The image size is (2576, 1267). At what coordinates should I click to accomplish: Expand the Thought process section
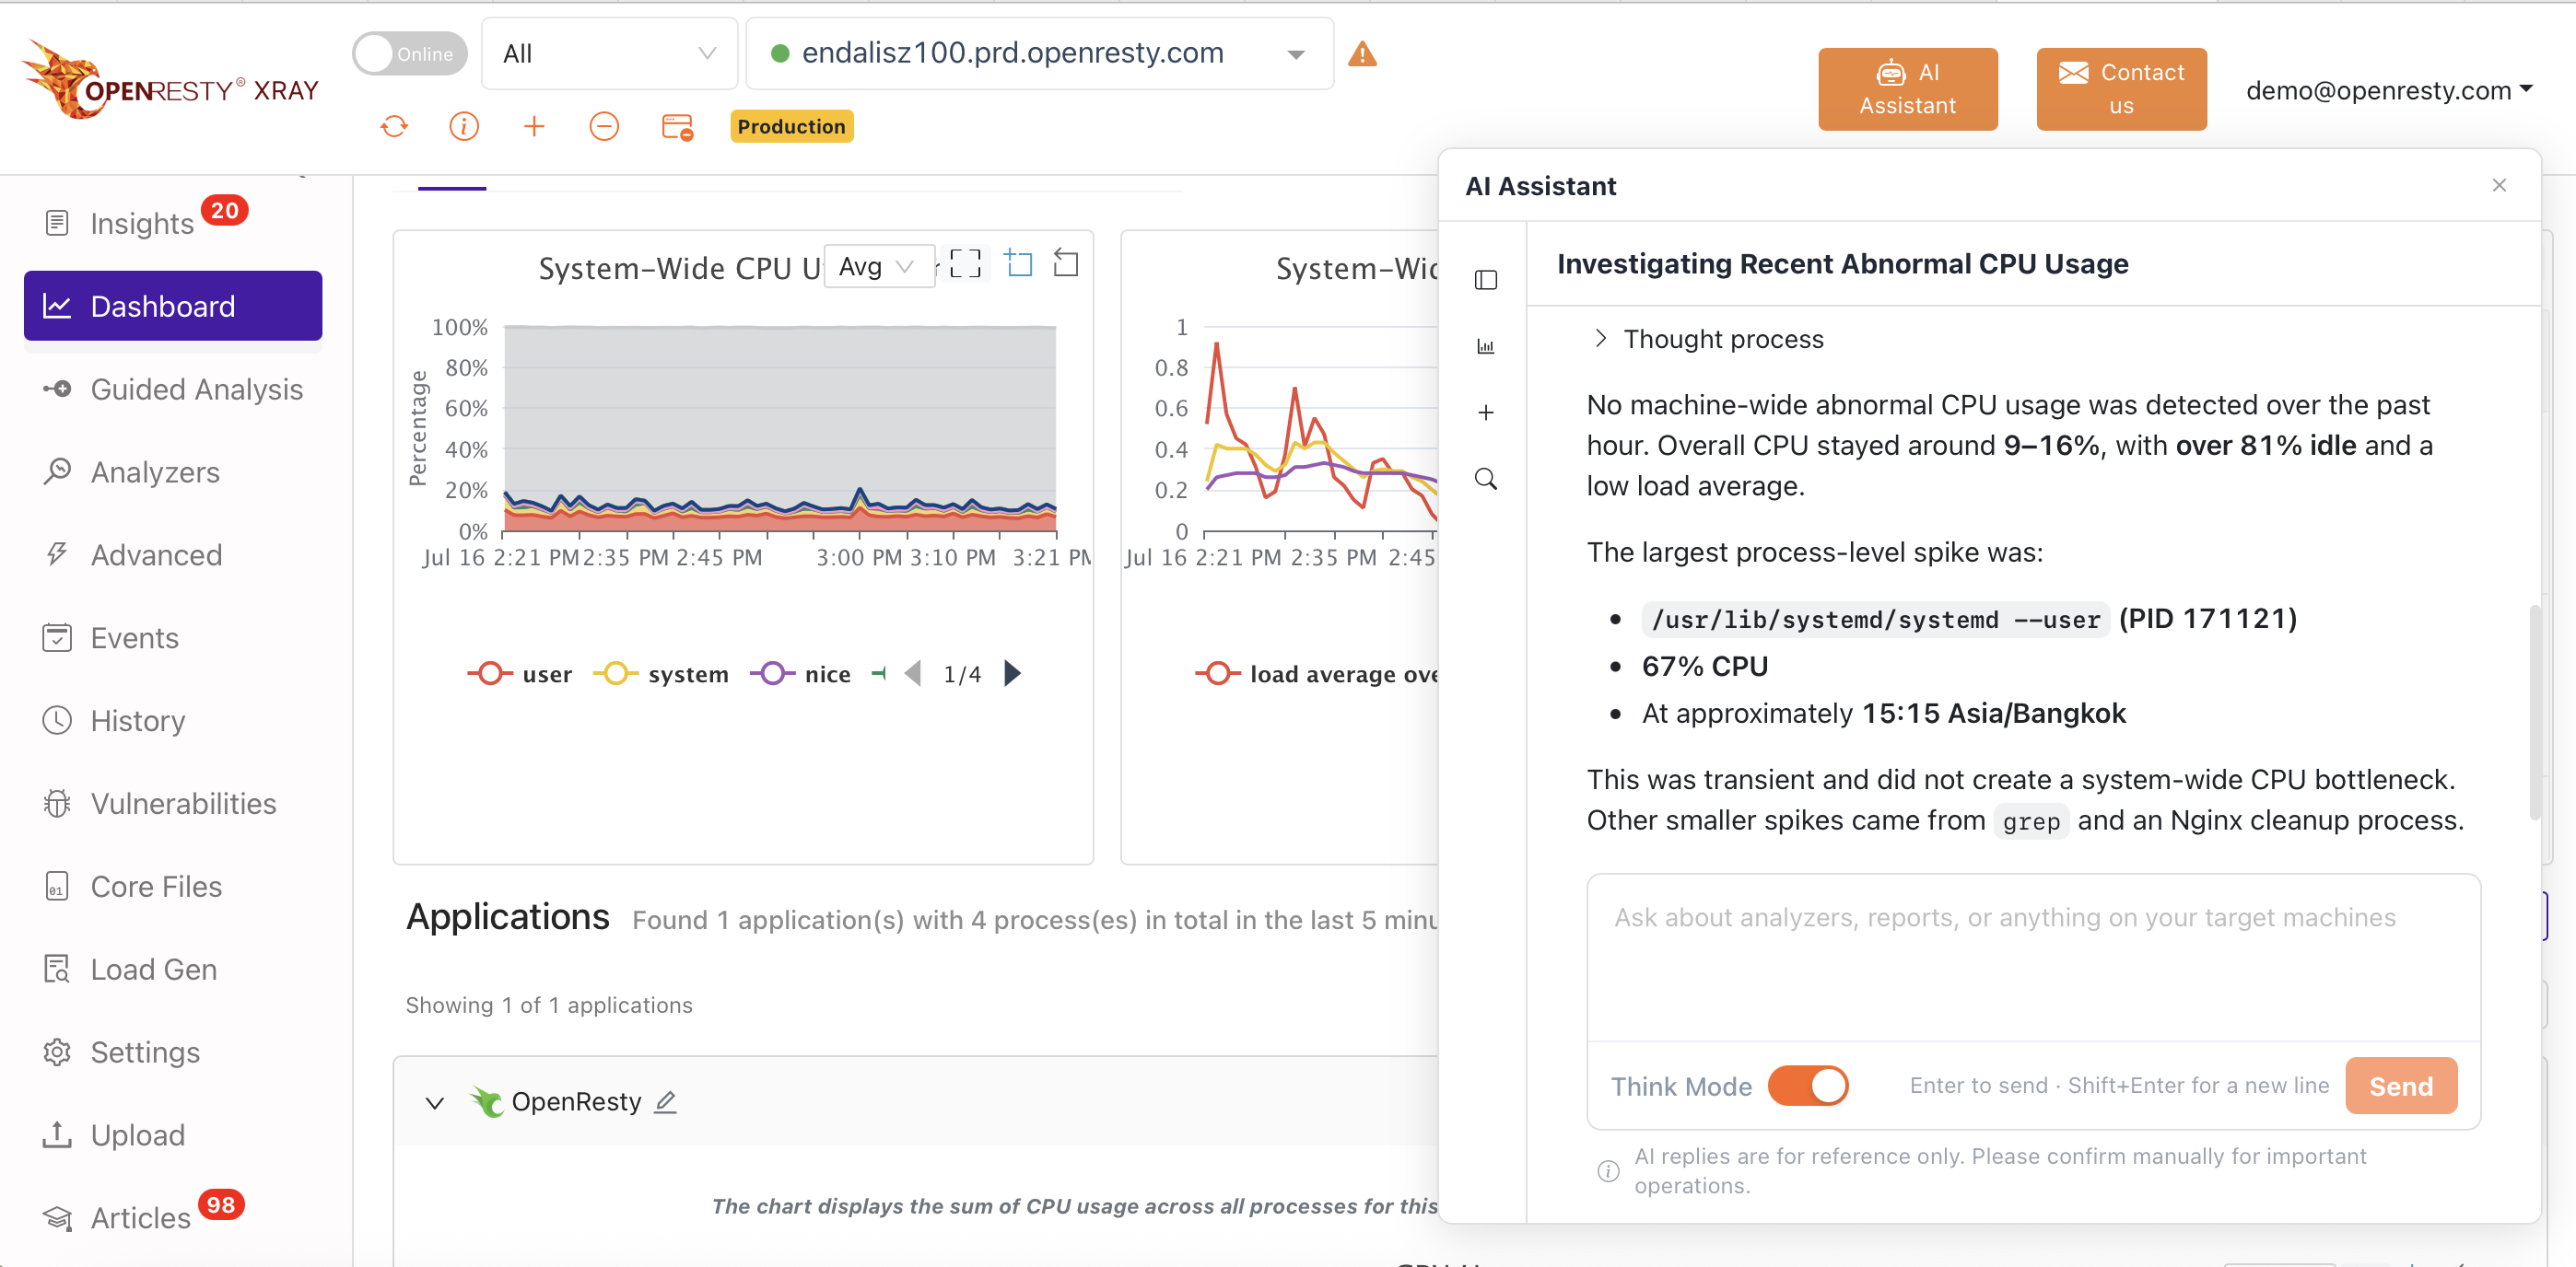point(1708,339)
